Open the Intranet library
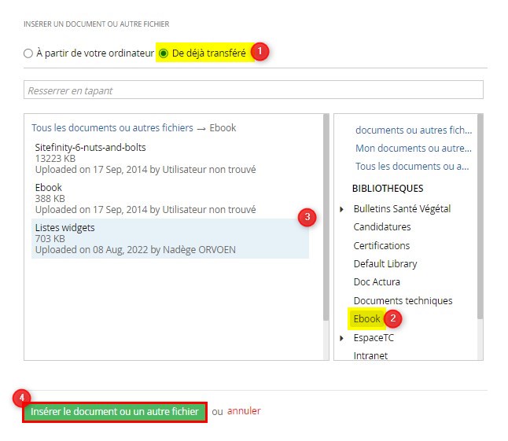 (x=370, y=355)
